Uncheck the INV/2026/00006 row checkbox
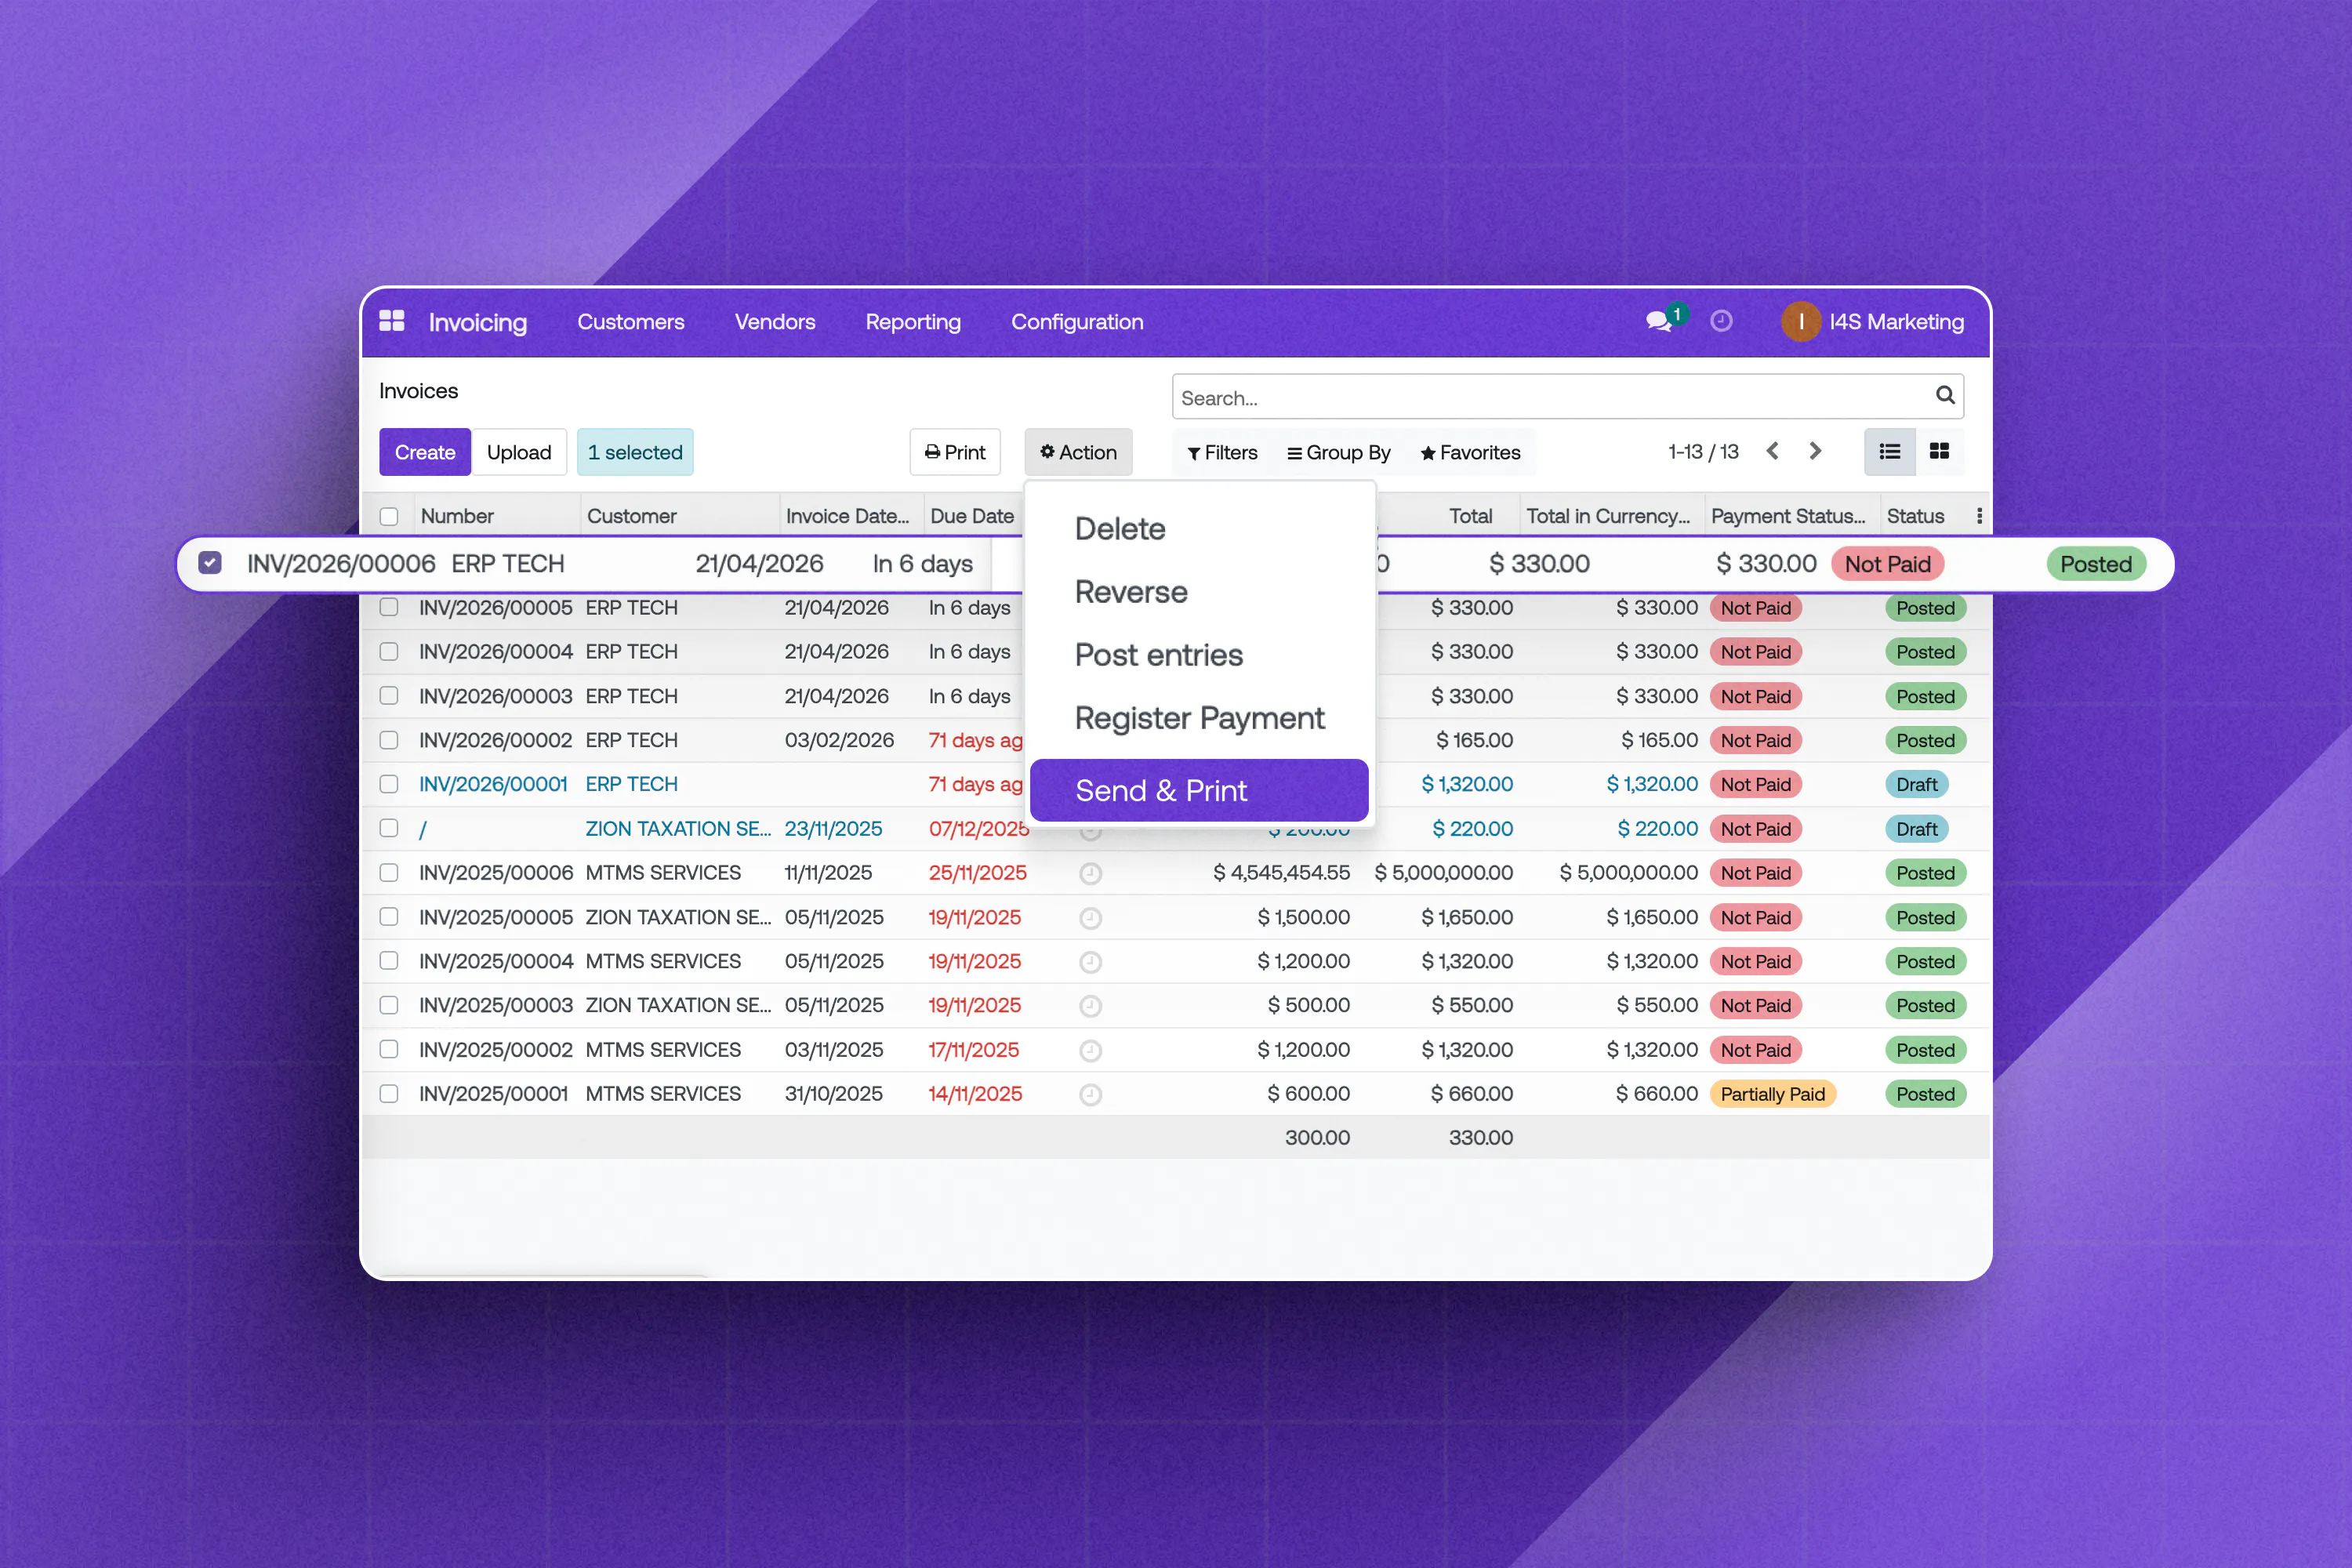Screen dimensions: 2352x1568 click(x=209, y=563)
